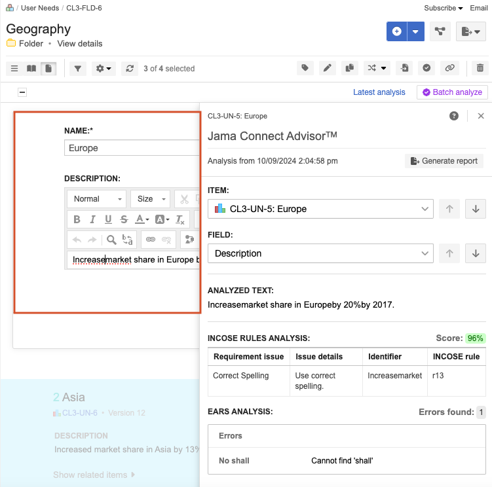Screen dimensions: 492x487
Task: Click the duplicate items icon
Action: 350,68
